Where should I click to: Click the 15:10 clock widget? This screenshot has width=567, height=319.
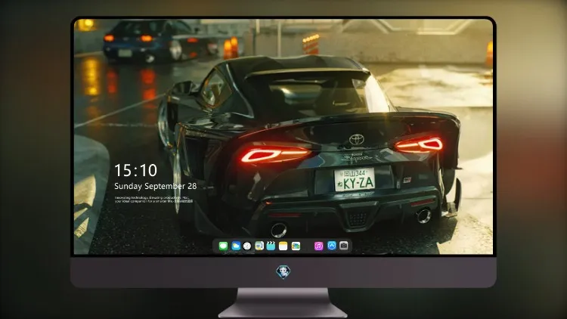coord(135,170)
